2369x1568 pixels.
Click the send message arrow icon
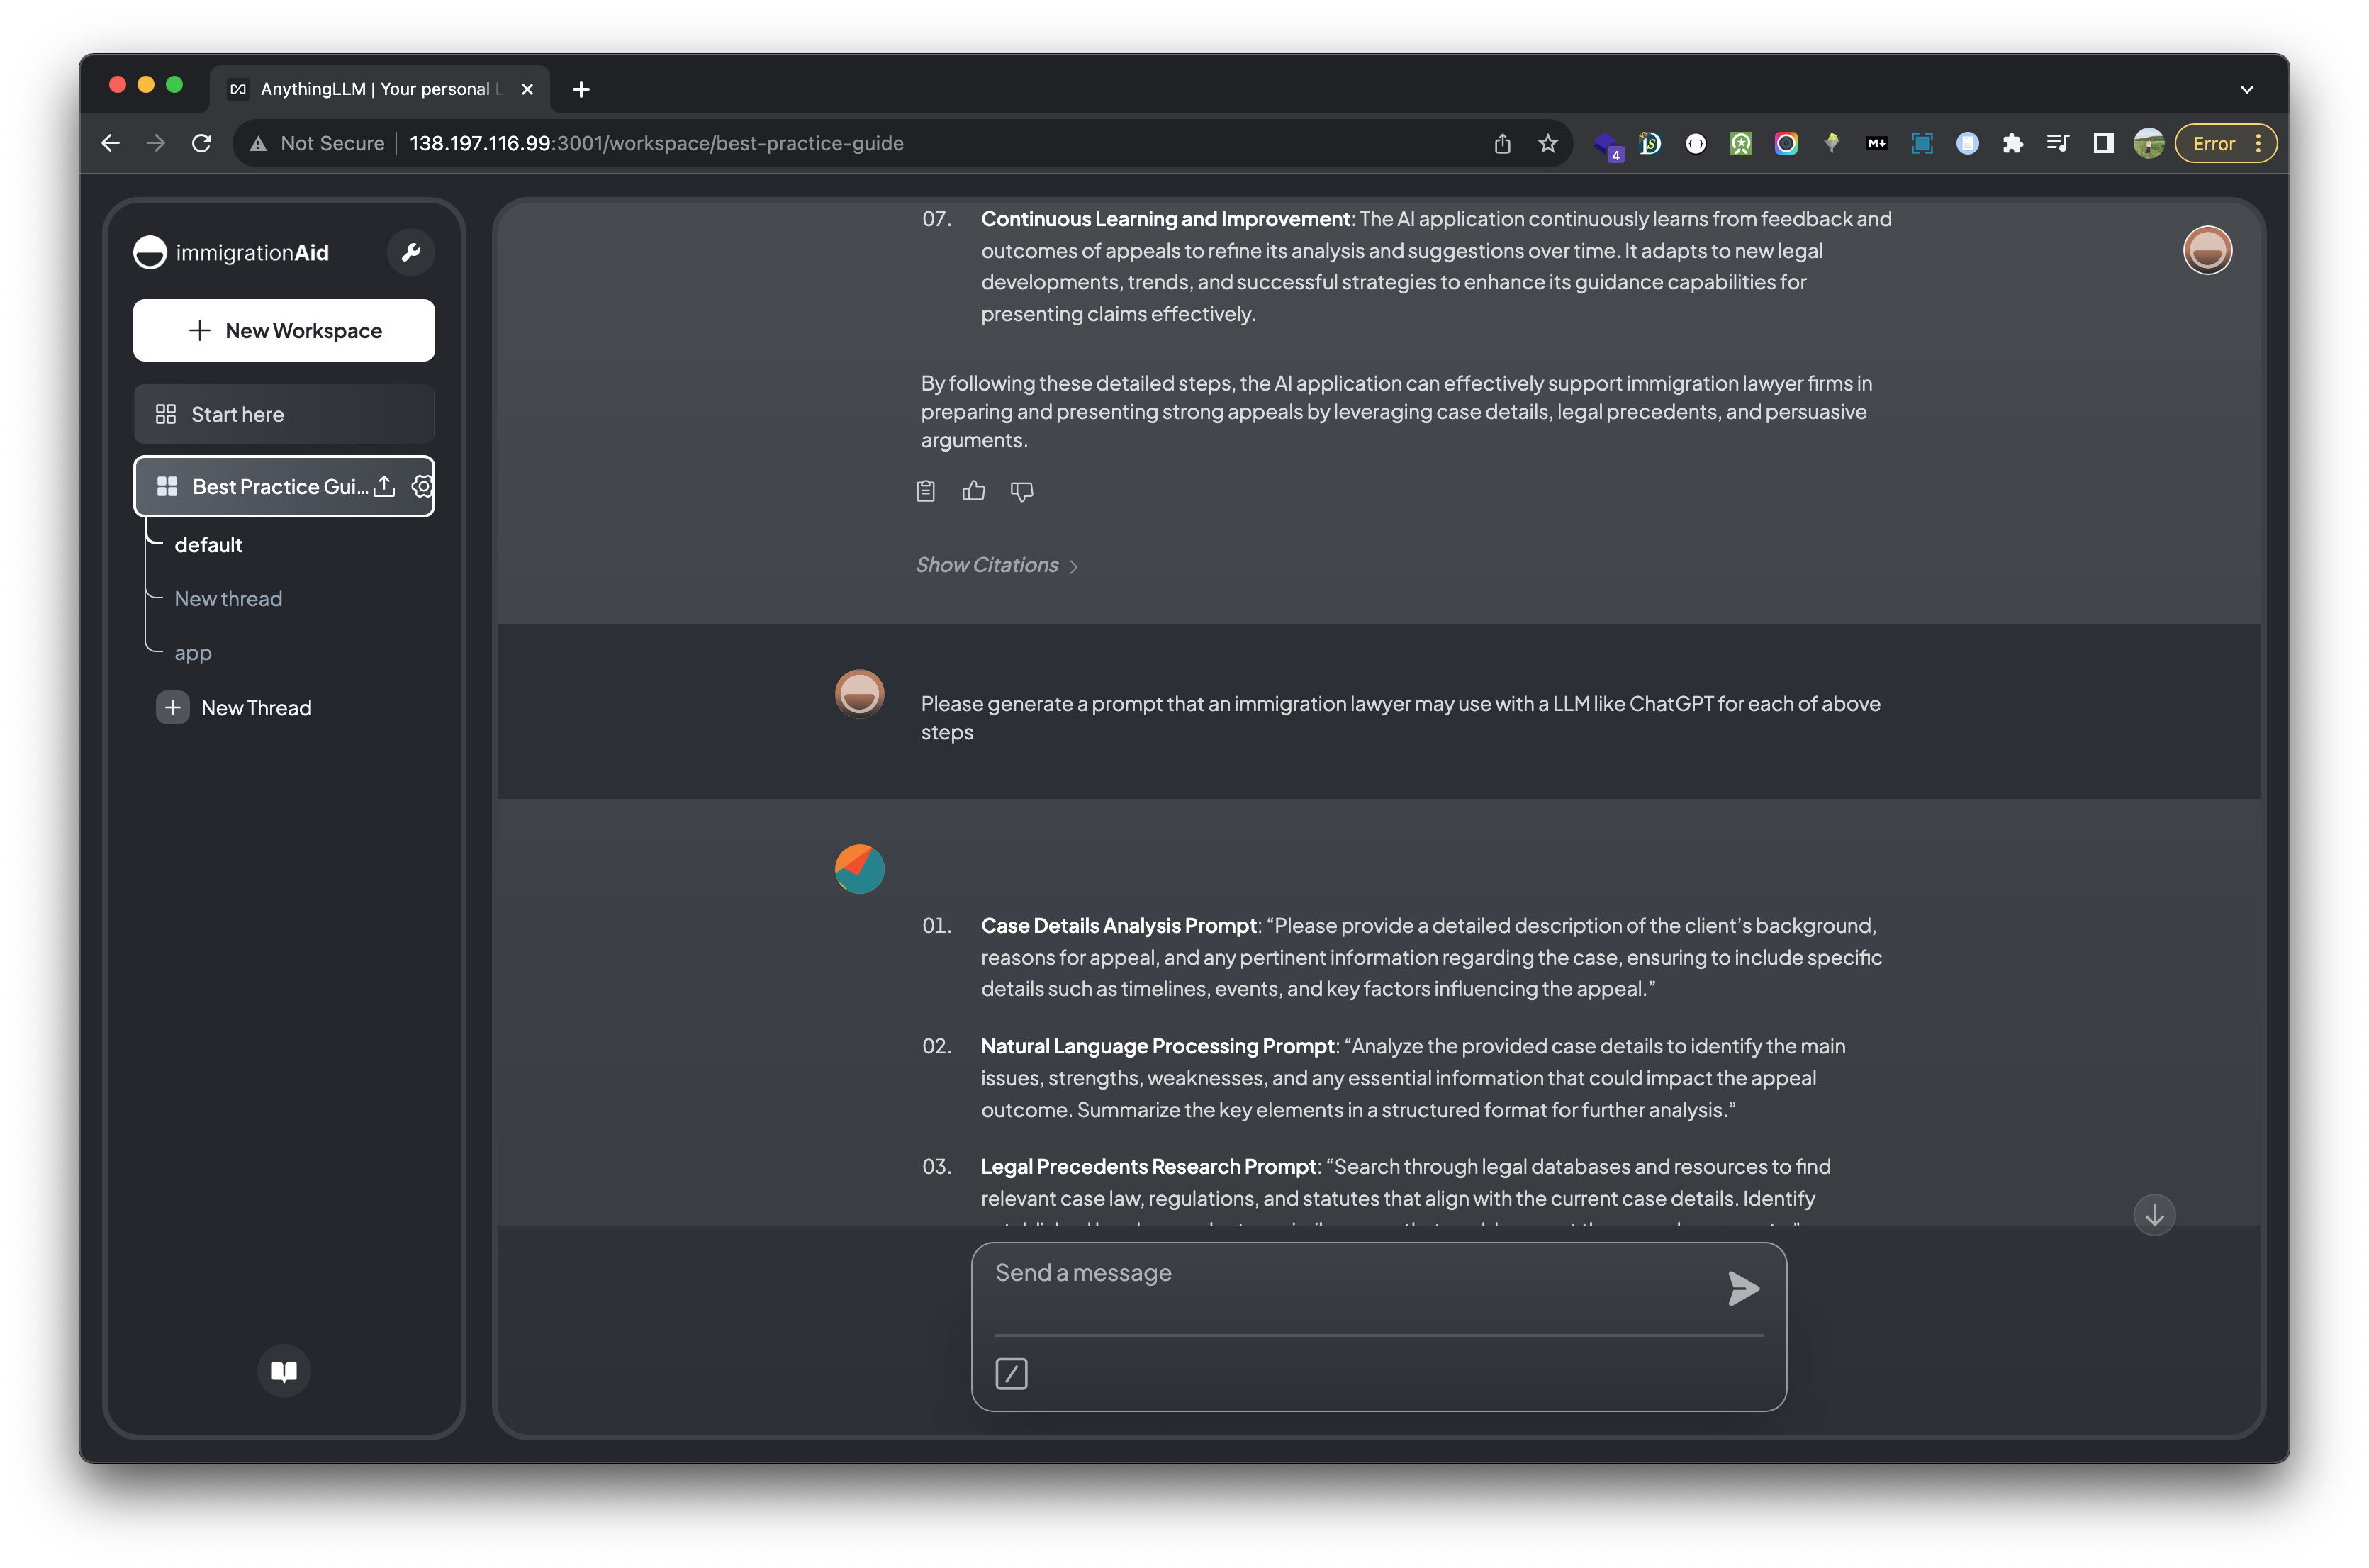point(1742,1288)
